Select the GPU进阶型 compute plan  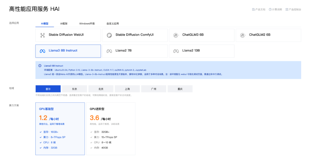(x=111, y=129)
